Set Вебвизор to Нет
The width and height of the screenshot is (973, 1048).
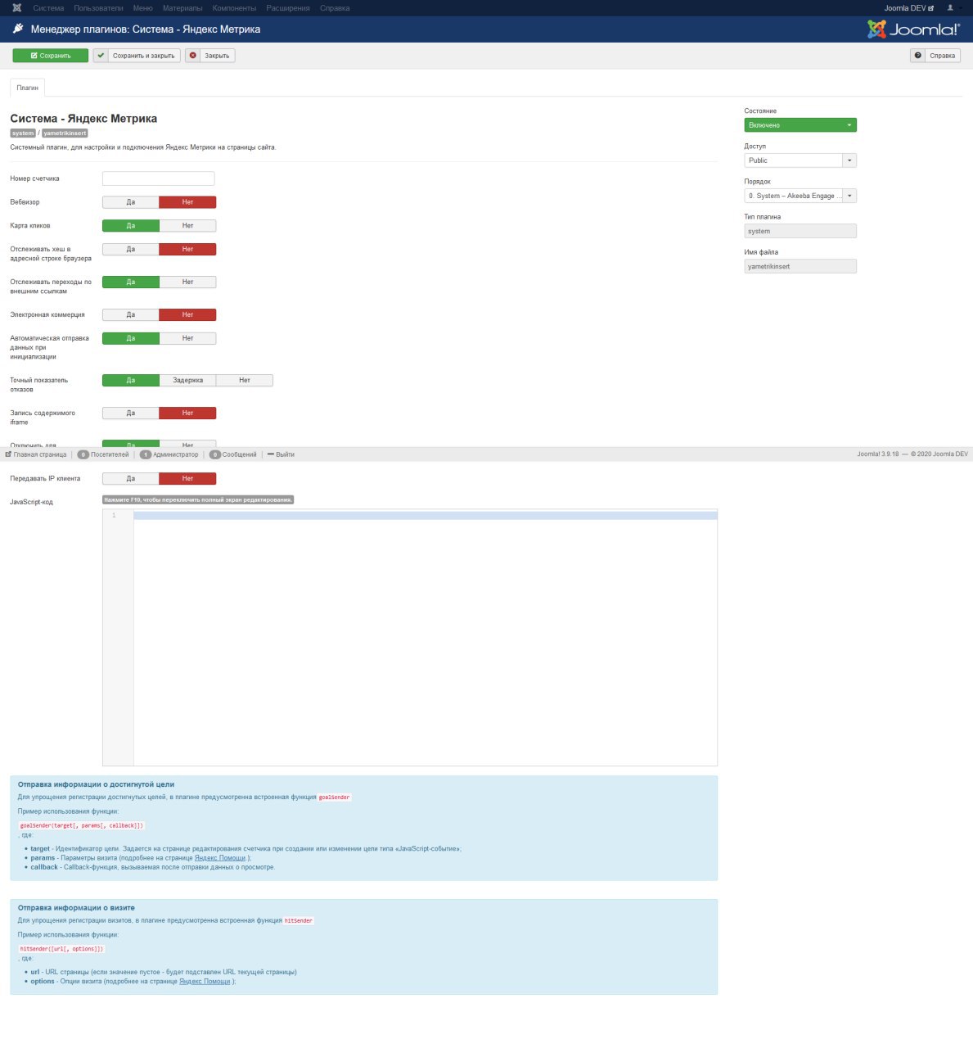pyautogui.click(x=187, y=202)
